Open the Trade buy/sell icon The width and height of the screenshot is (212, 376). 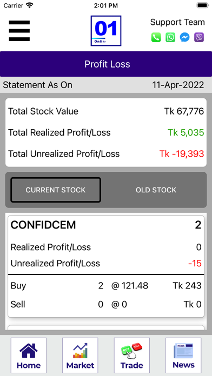pos(131,355)
